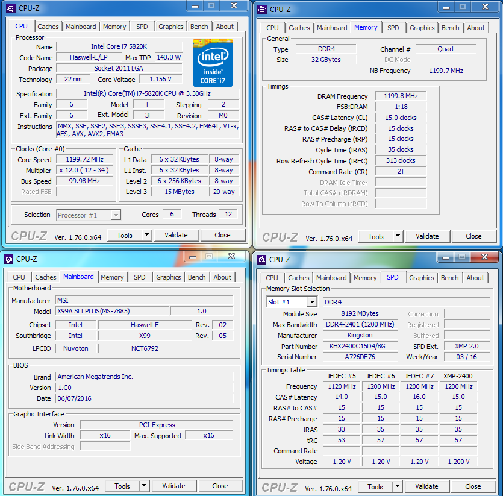Image resolution: width=503 pixels, height=496 pixels.
Task: Open the Mainboard tab in the CPU window
Action: click(81, 27)
